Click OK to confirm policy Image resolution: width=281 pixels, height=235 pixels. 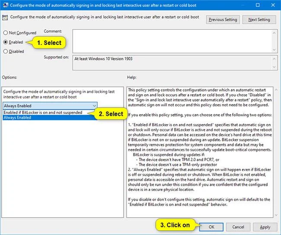click(x=211, y=227)
